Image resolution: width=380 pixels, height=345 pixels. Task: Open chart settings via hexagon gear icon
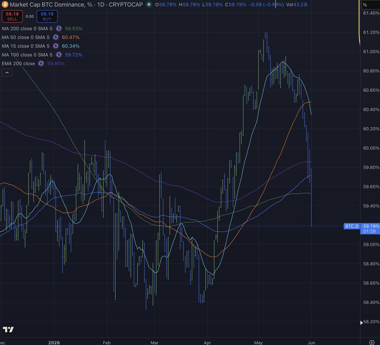pos(372,342)
